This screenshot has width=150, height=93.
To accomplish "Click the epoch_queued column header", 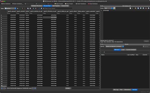I will [12, 11].
